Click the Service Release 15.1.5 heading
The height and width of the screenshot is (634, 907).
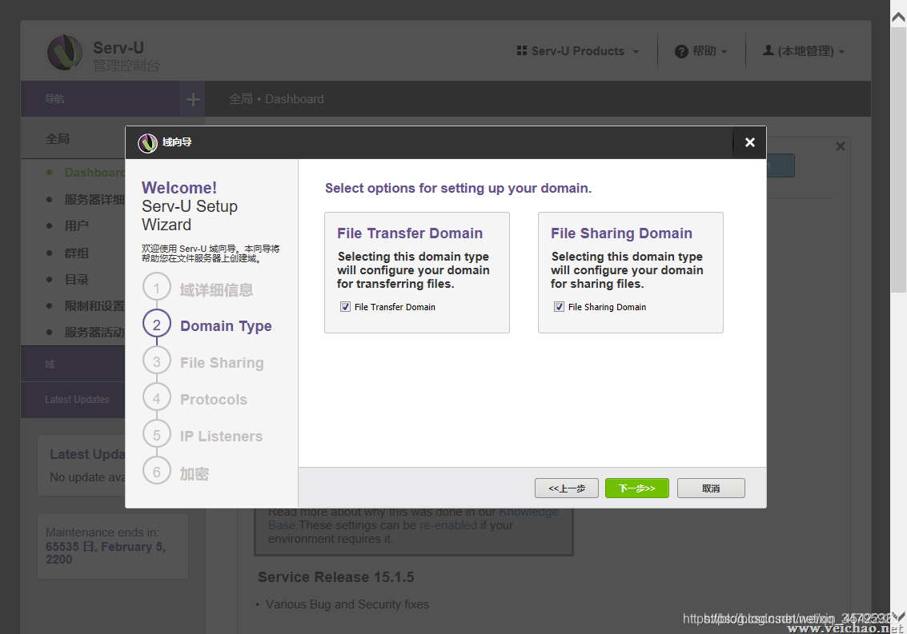(335, 577)
